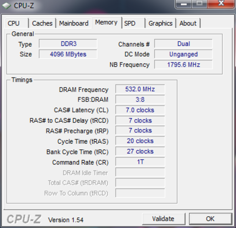Select the Mainboard tab
236x228 pixels.
(x=74, y=23)
